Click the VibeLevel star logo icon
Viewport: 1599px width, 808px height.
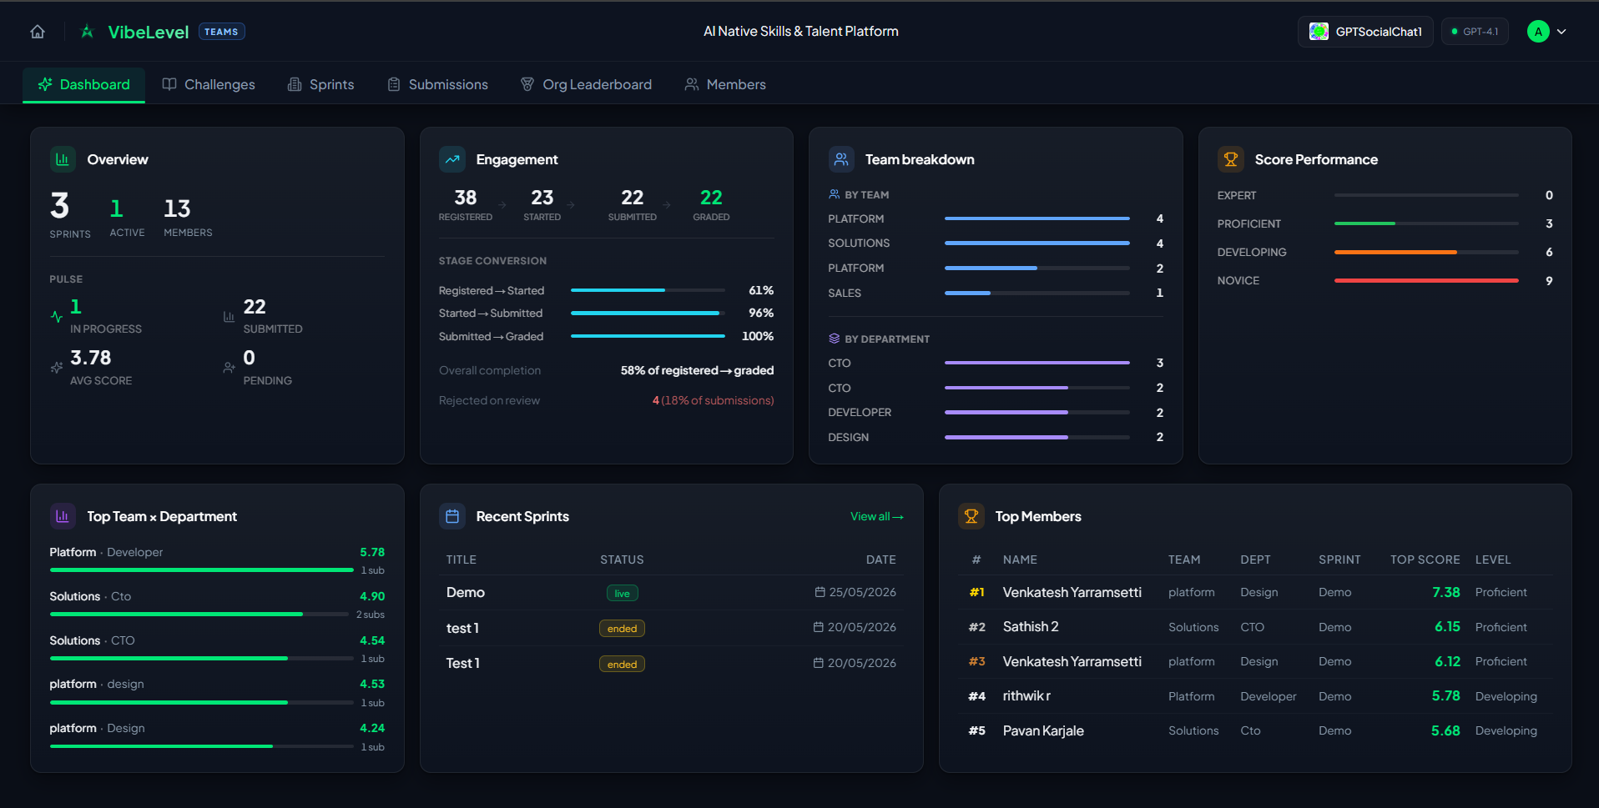click(87, 32)
